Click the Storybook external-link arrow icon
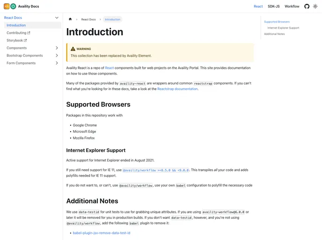Image resolution: width=322 pixels, height=240 pixels. pyautogui.click(x=25, y=40)
